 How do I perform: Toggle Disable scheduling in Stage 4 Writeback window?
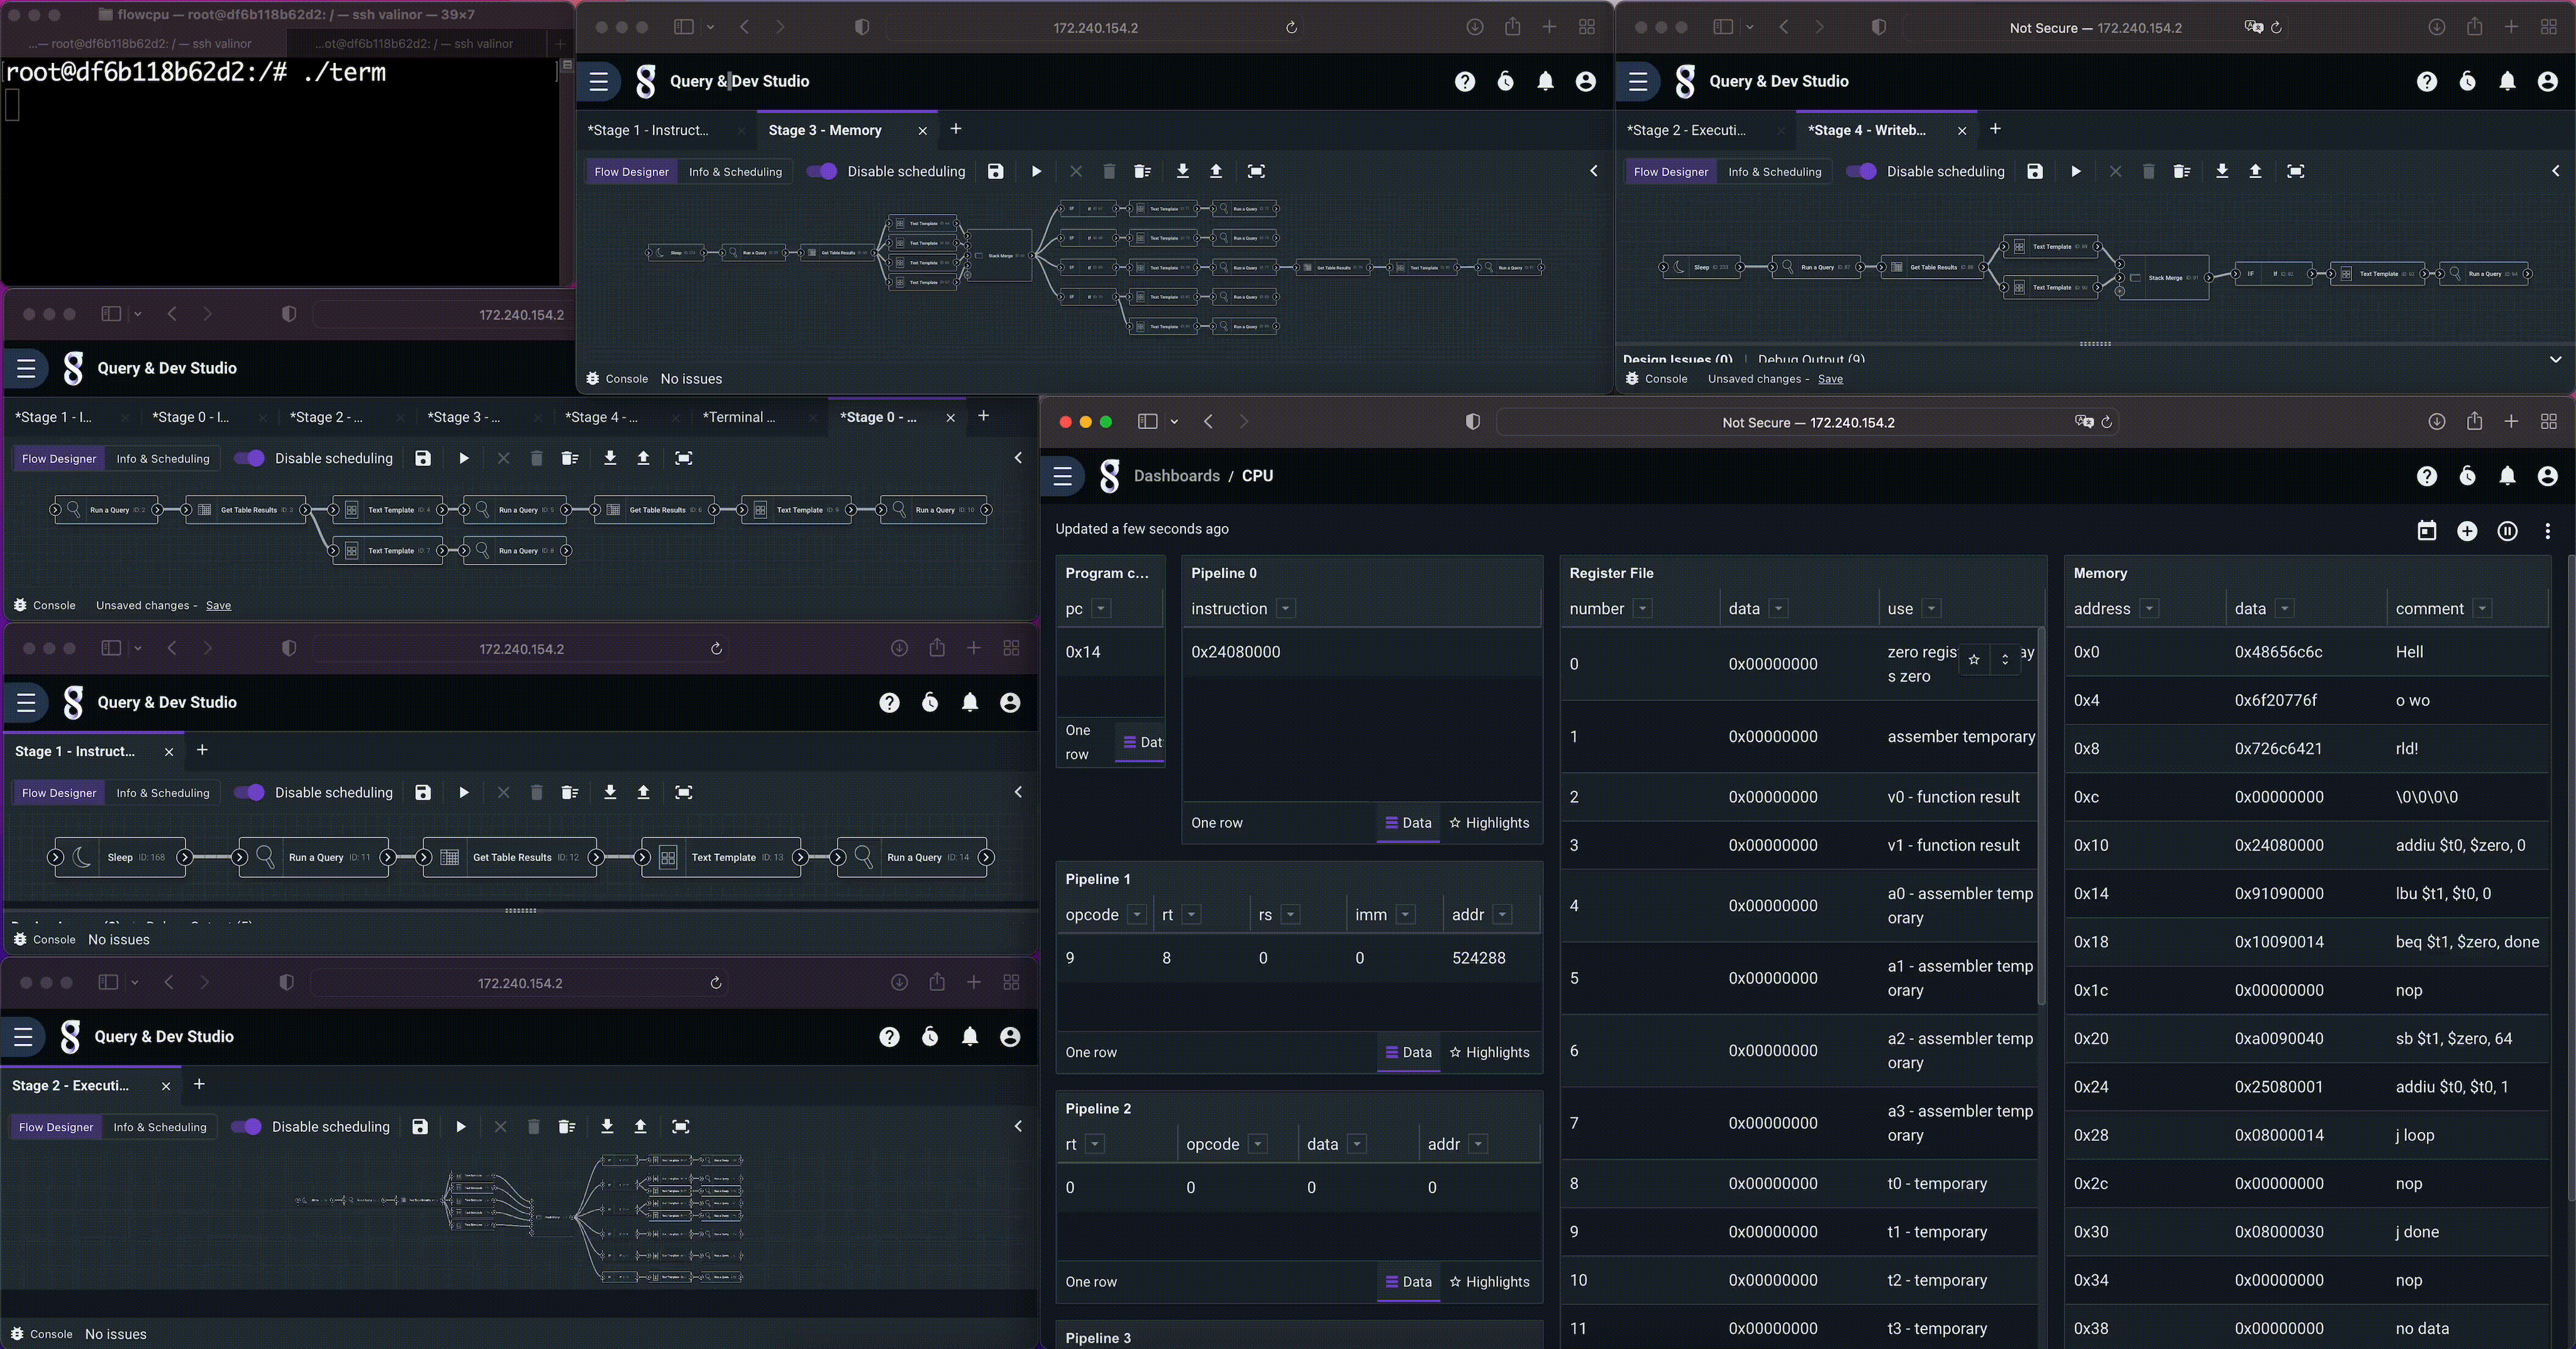click(1861, 171)
